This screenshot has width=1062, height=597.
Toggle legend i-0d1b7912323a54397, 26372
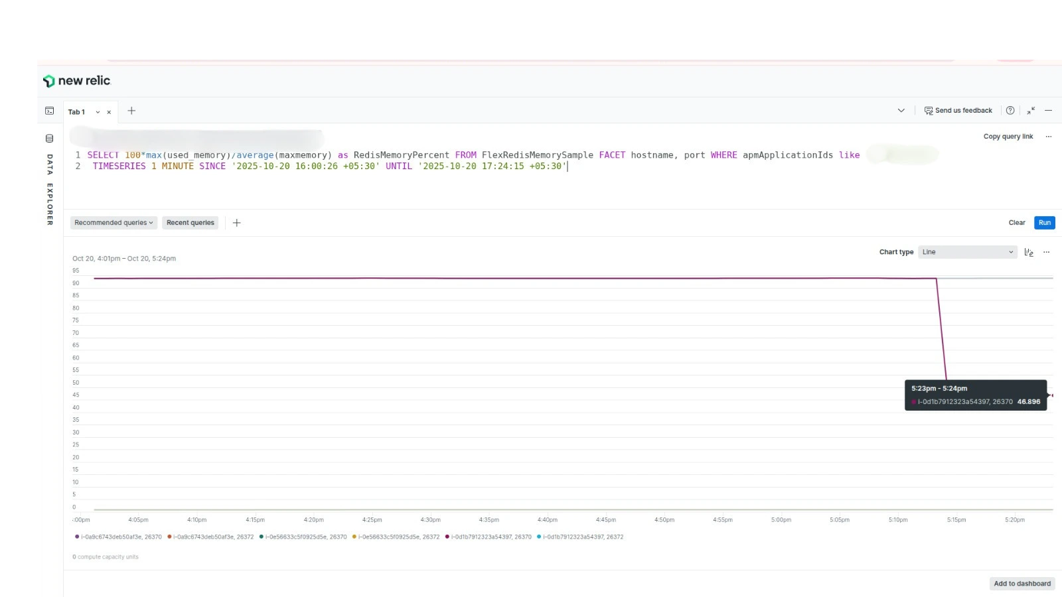tap(580, 537)
